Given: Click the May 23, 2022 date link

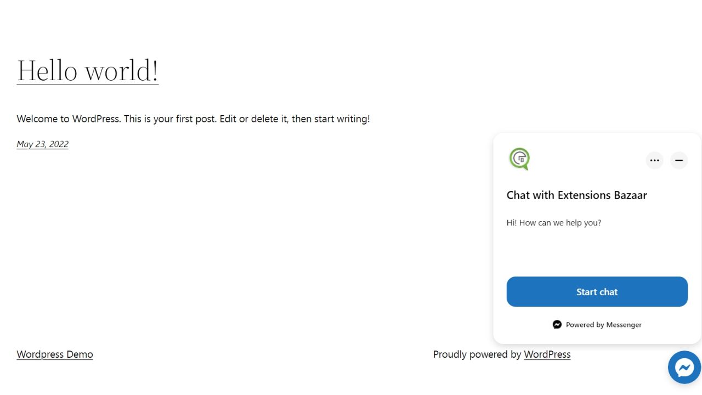Looking at the screenshot, I should [x=42, y=144].
